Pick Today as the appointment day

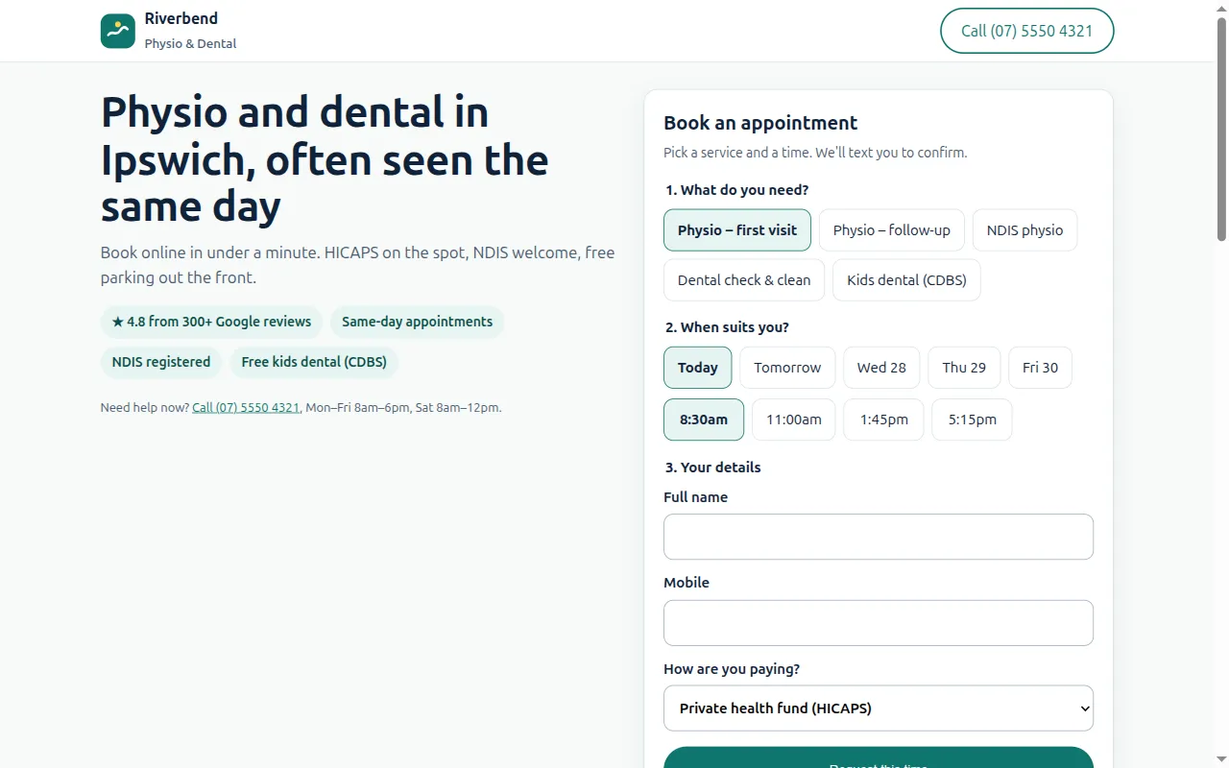[x=698, y=368]
